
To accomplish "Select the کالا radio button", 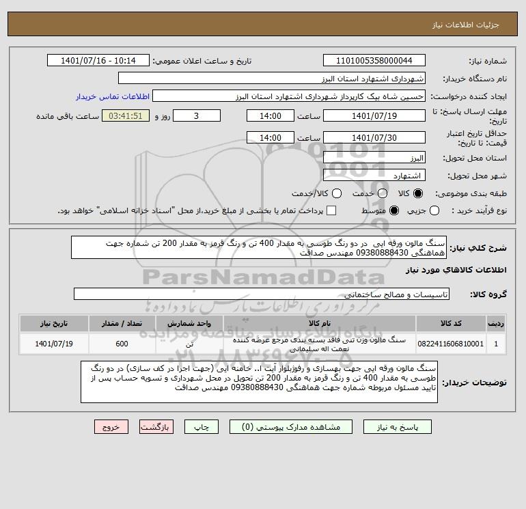I will point(418,193).
